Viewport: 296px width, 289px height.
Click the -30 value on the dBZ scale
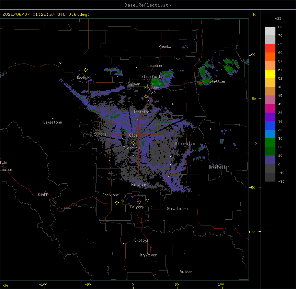[x=281, y=181]
